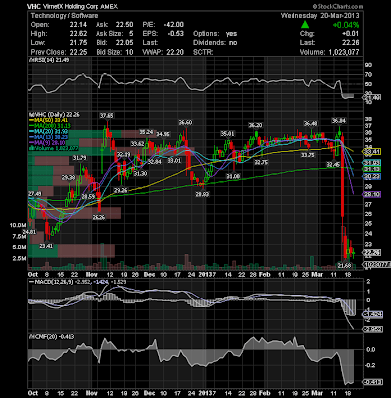Click the white 22.26 price axis tag
The width and height of the screenshot is (391, 398).
click(372, 253)
